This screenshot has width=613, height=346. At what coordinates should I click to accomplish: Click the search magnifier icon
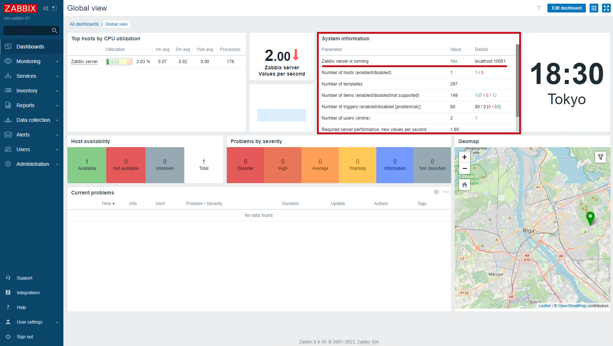55,30
